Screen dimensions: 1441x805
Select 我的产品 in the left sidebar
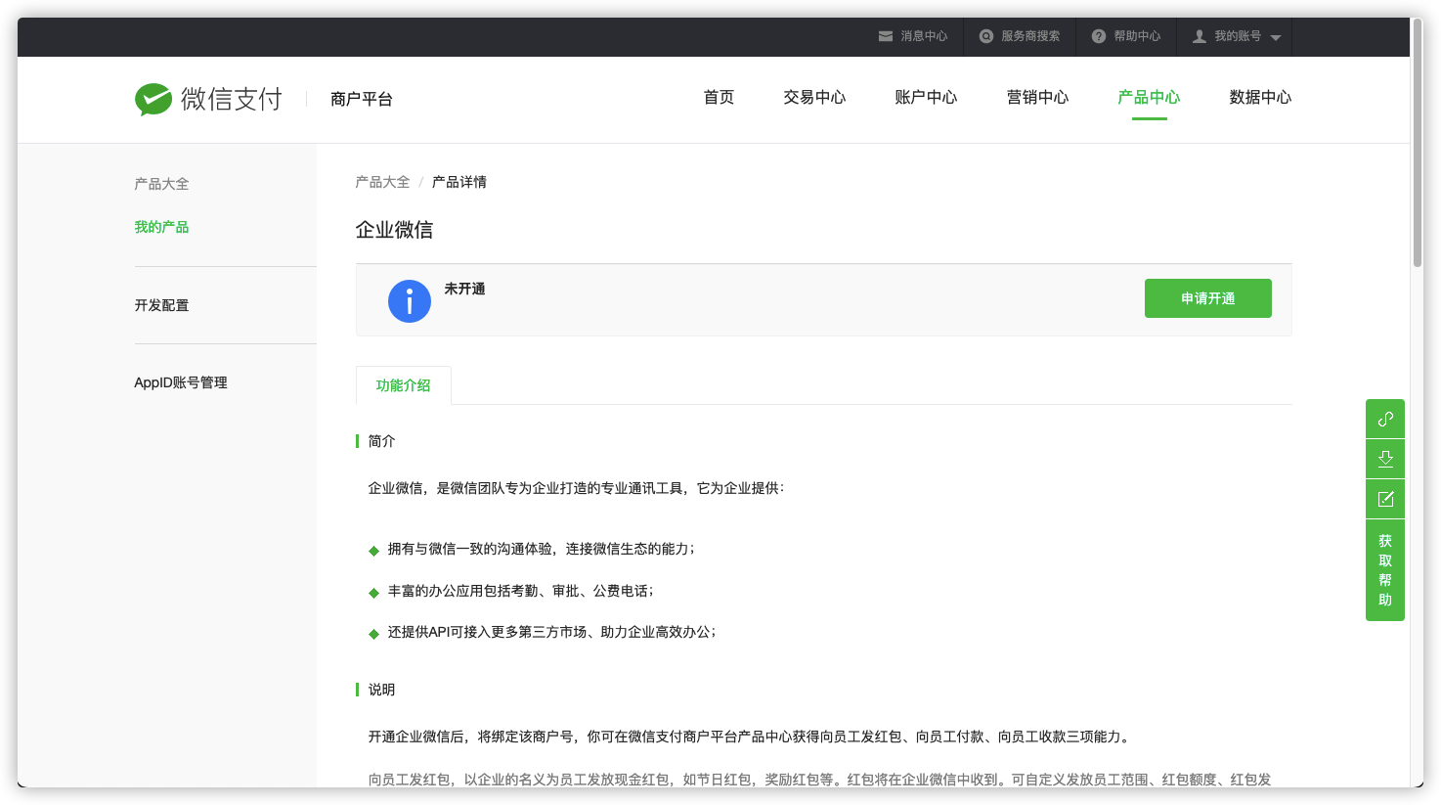coord(161,227)
